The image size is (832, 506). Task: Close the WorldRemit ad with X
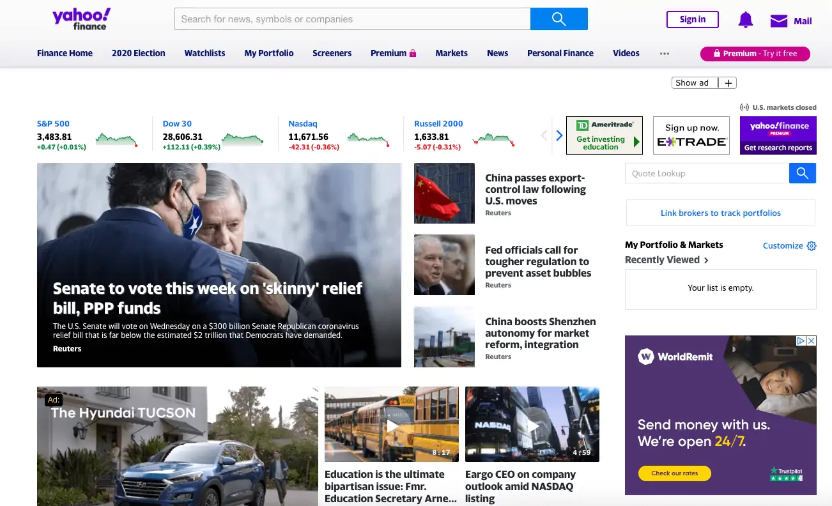pos(812,341)
